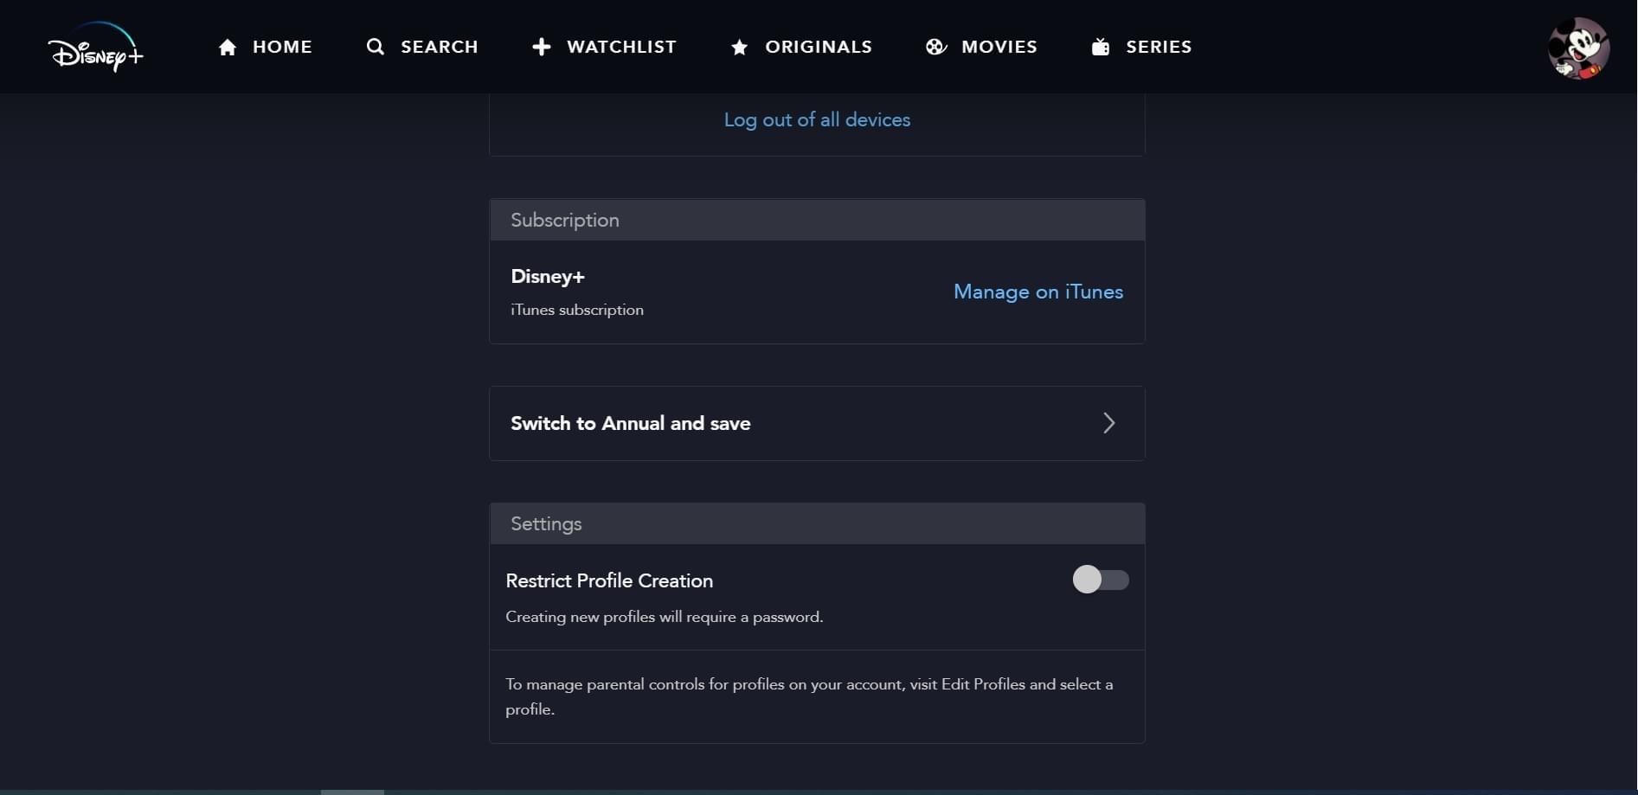Click the Creating new profiles password note
Image resolution: width=1638 pixels, height=795 pixels.
[x=665, y=617]
